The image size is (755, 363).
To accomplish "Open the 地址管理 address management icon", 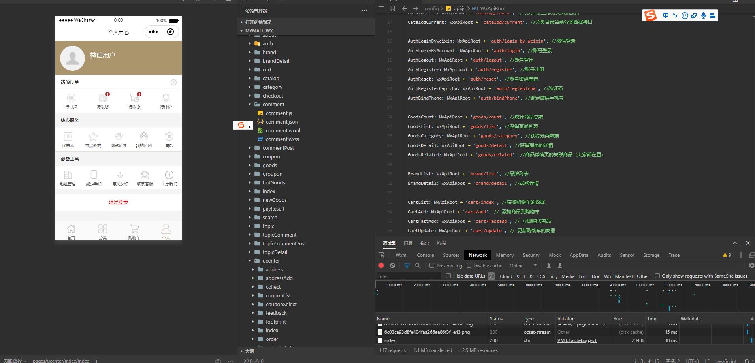I will pyautogui.click(x=68, y=175).
